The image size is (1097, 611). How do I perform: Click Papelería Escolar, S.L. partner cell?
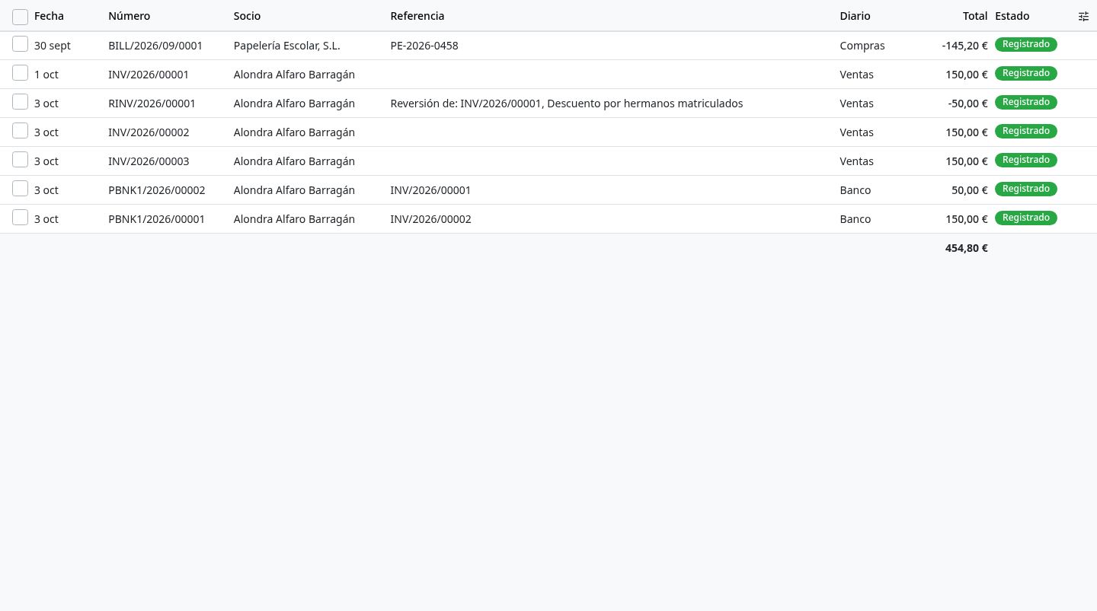(x=287, y=46)
